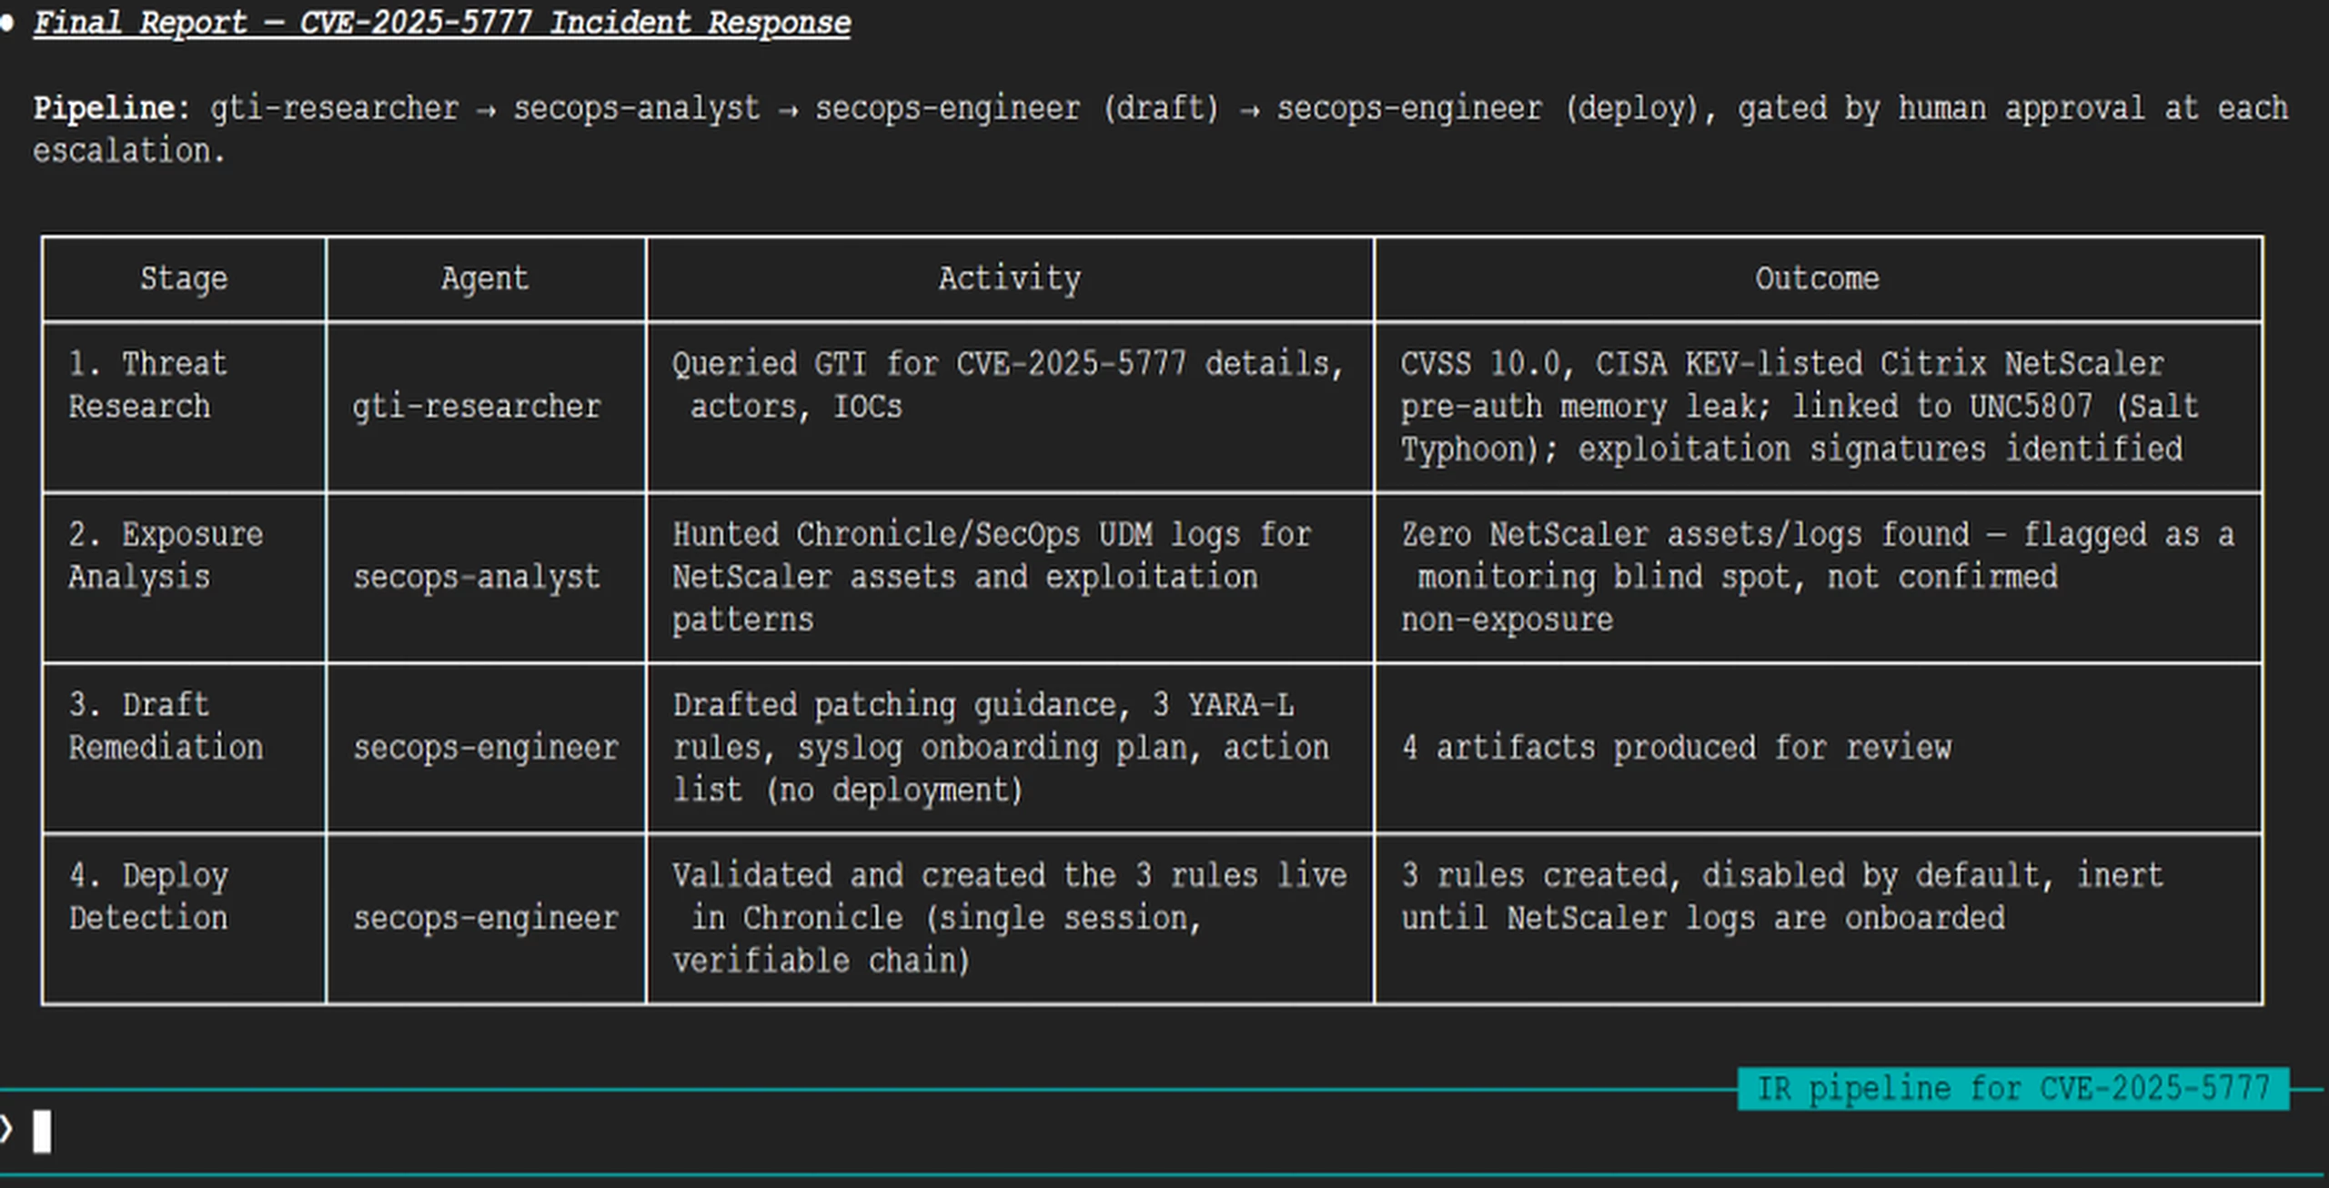Click the 'Validated and created the 3 rules' cell
Screen dimensions: 2329x1188
click(1010, 919)
